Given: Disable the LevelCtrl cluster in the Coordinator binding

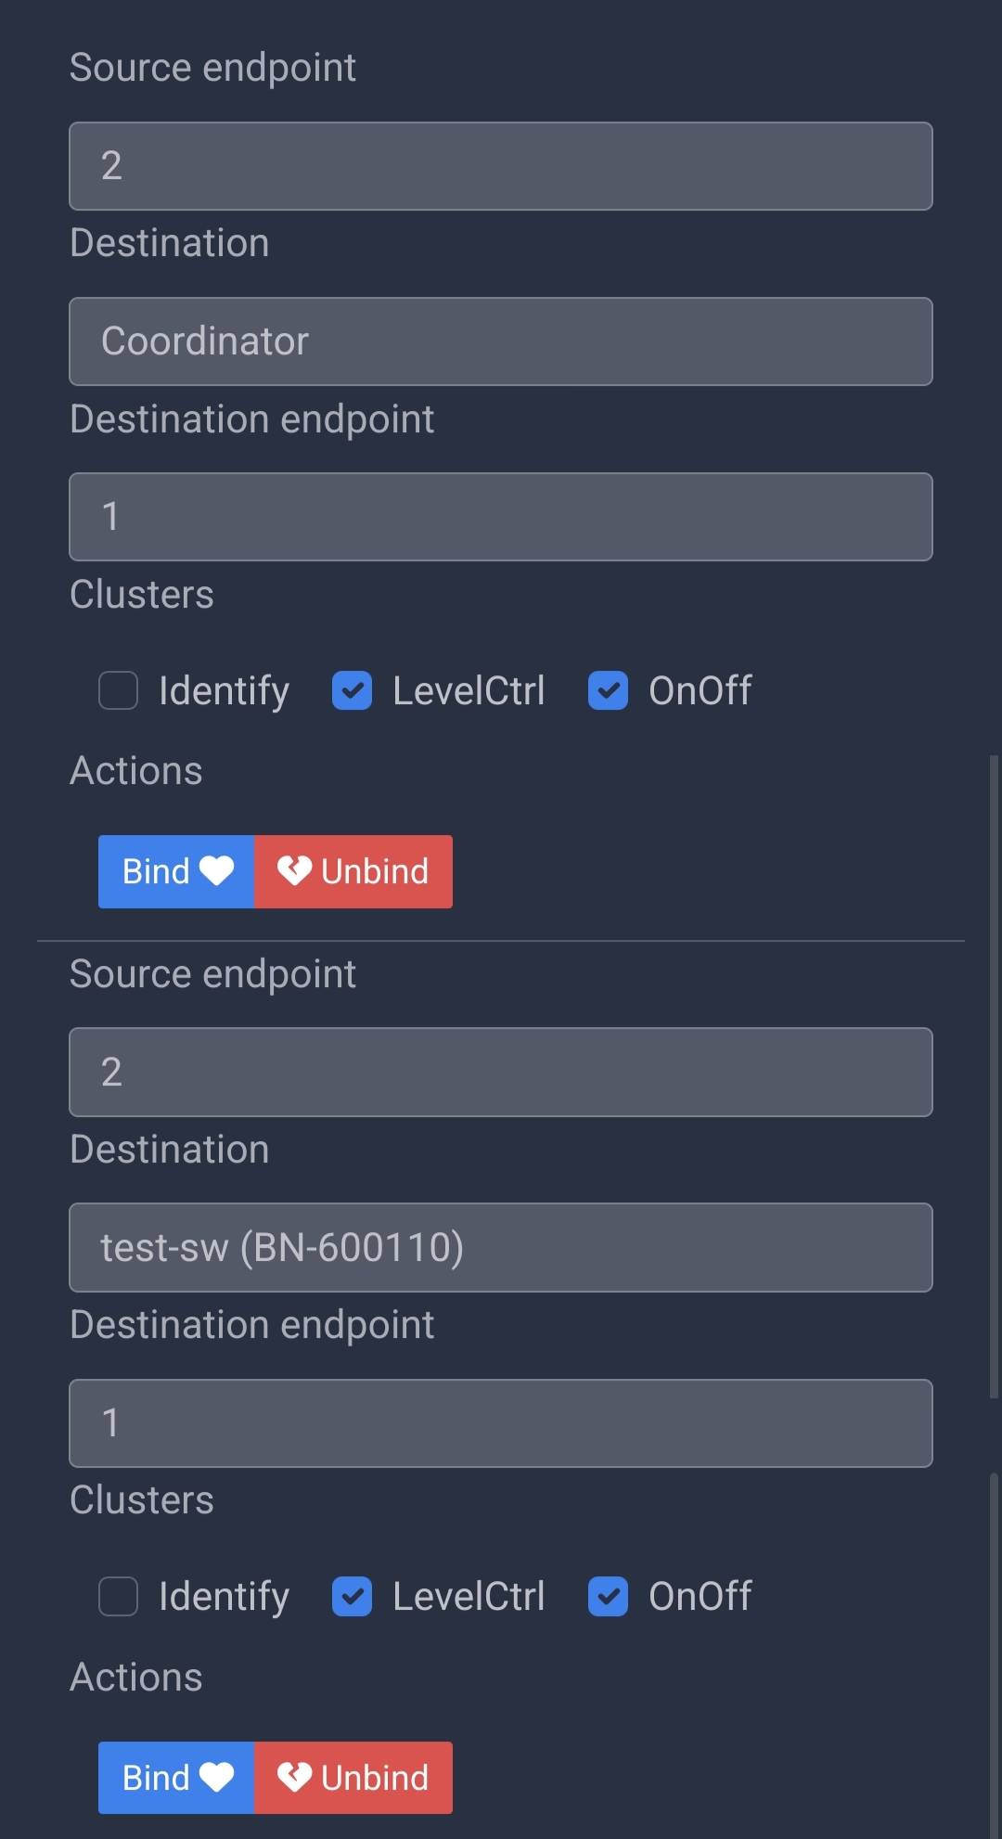Looking at the screenshot, I should (352, 690).
